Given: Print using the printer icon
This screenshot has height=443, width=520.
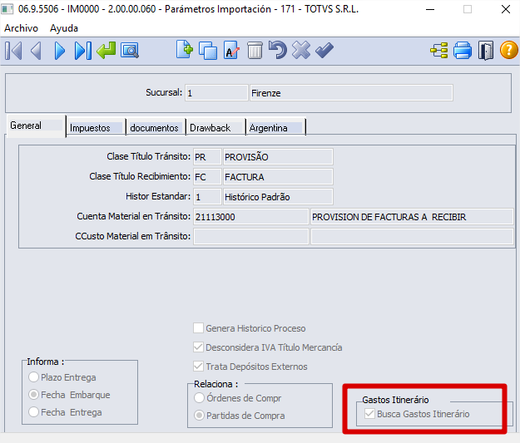Looking at the screenshot, I should click(463, 51).
